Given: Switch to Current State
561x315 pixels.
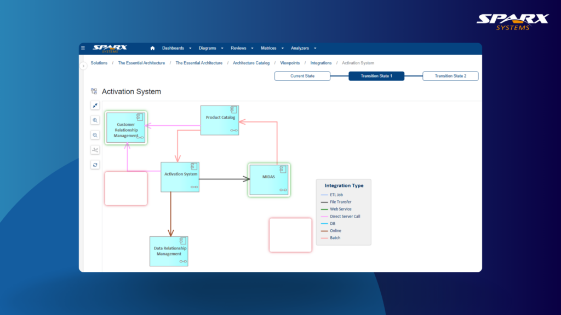Looking at the screenshot, I should click(302, 76).
